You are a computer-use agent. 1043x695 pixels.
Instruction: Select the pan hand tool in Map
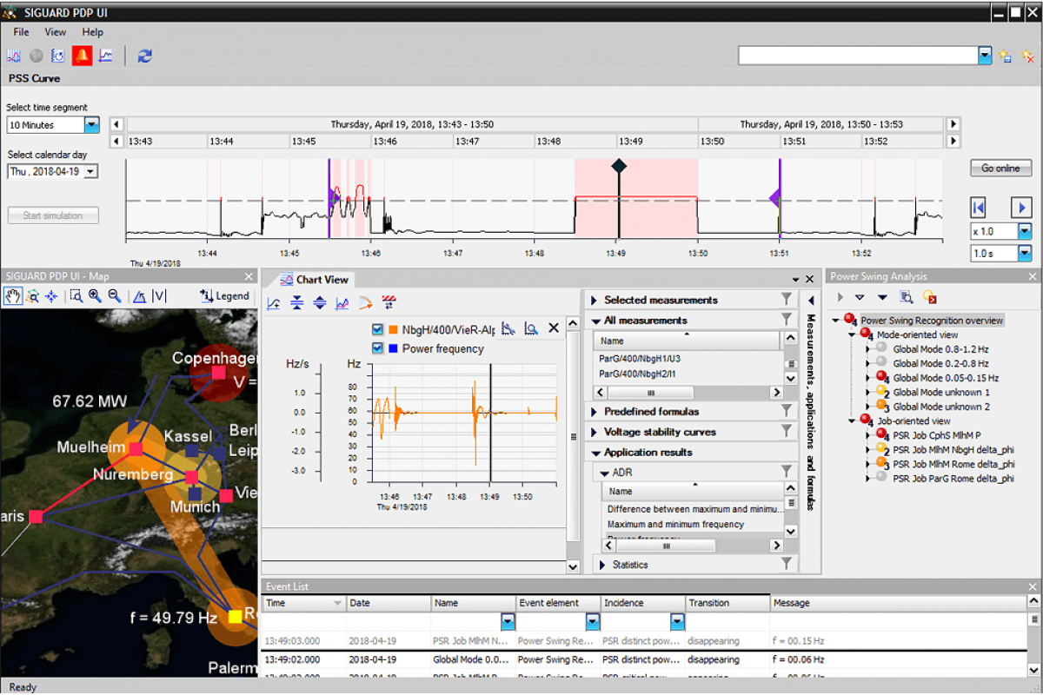(12, 296)
